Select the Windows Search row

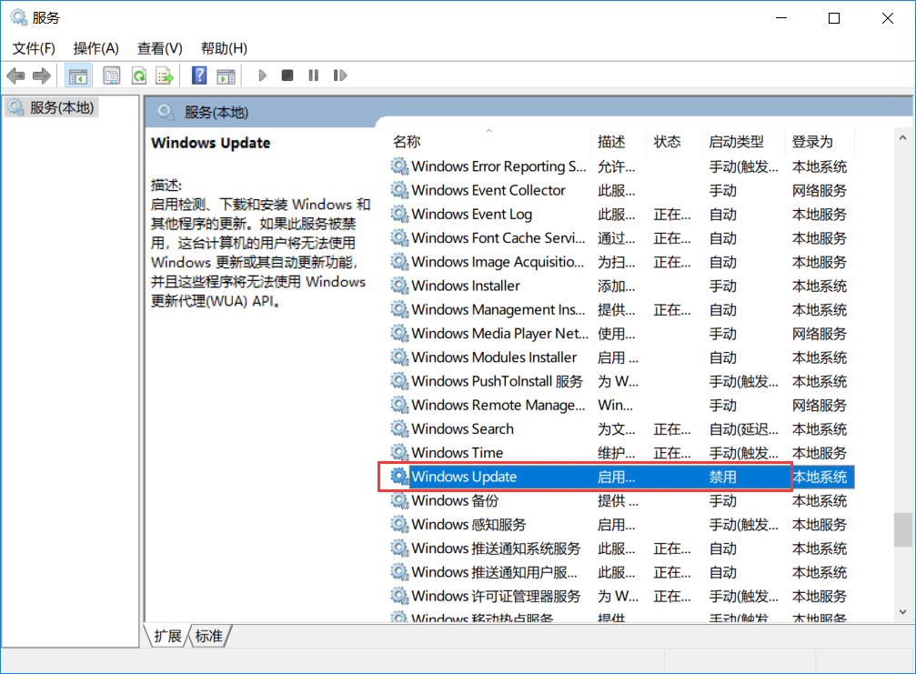click(621, 429)
